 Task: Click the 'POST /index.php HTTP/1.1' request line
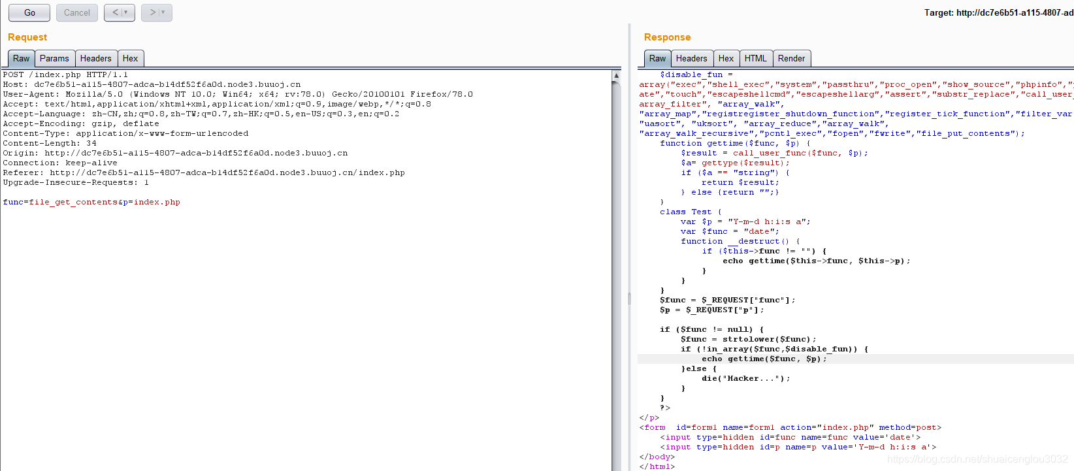[x=65, y=74]
